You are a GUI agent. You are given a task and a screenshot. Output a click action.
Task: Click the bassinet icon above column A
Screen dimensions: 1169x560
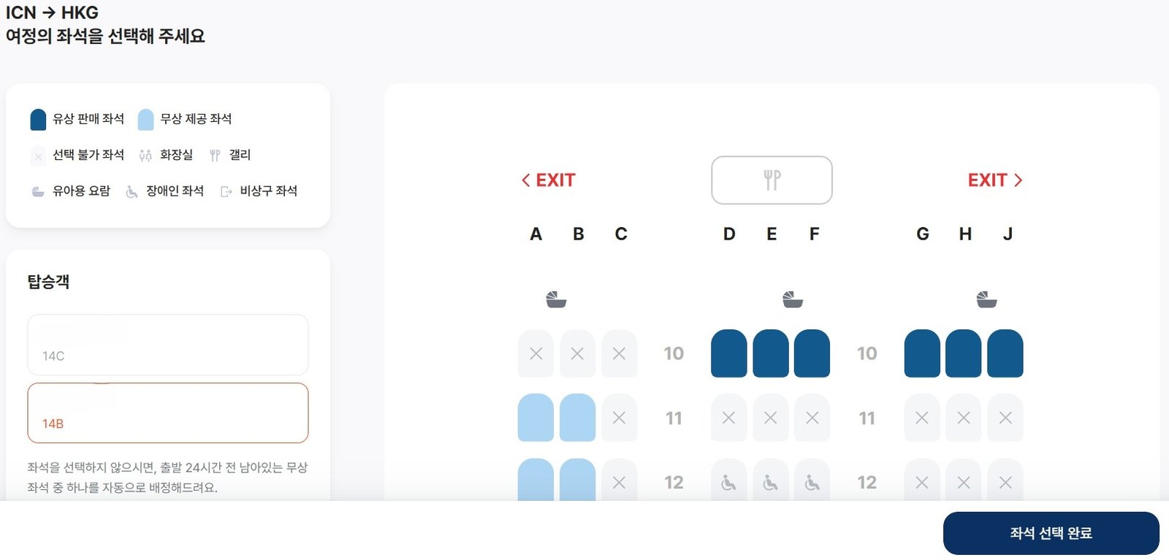coord(556,299)
